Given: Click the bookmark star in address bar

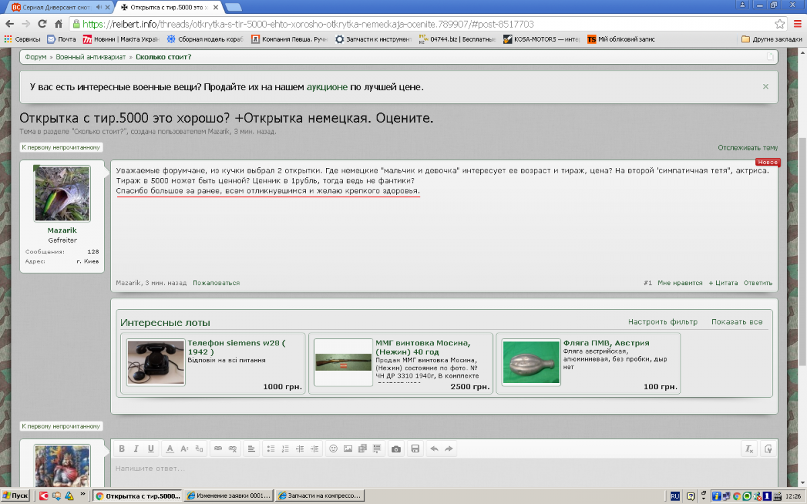Looking at the screenshot, I should pos(780,24).
